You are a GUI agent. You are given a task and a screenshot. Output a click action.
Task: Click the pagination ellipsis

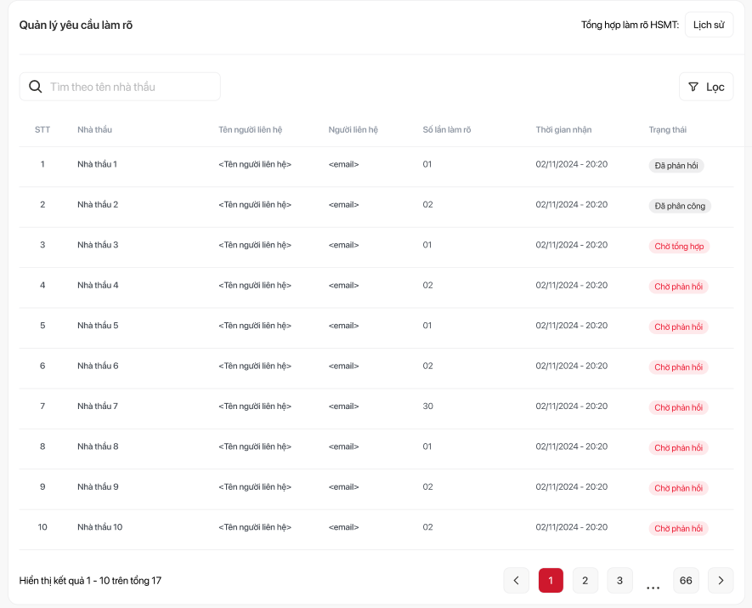(653, 585)
